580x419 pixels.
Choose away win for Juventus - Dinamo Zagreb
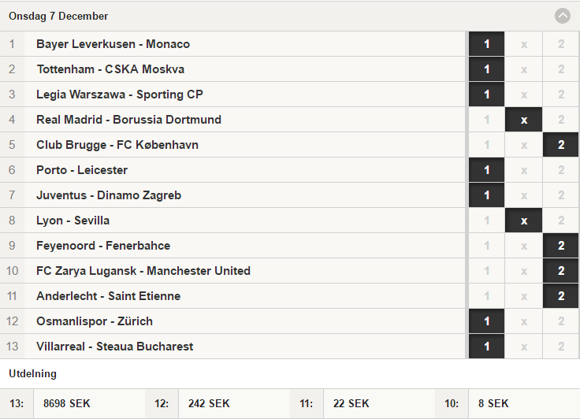[x=561, y=195]
